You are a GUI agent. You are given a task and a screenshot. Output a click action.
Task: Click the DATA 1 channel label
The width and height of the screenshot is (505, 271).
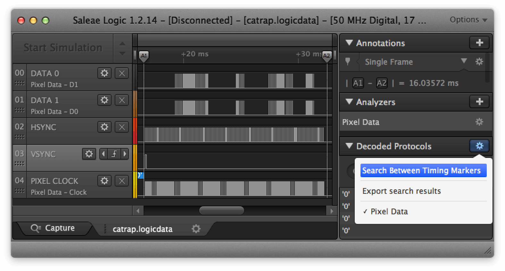(45, 100)
